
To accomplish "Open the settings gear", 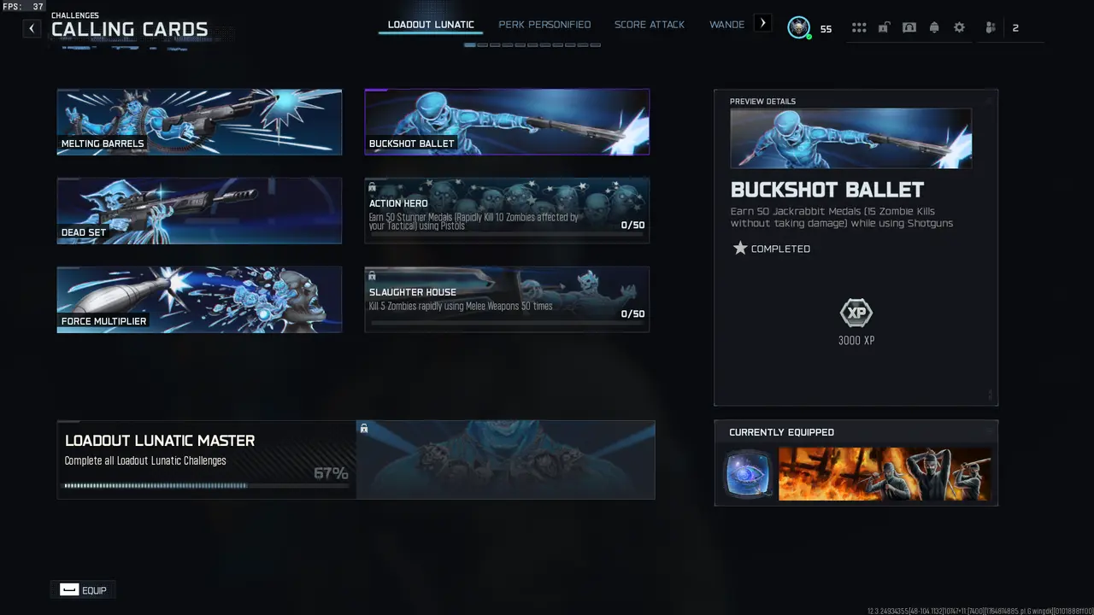I will click(x=959, y=27).
